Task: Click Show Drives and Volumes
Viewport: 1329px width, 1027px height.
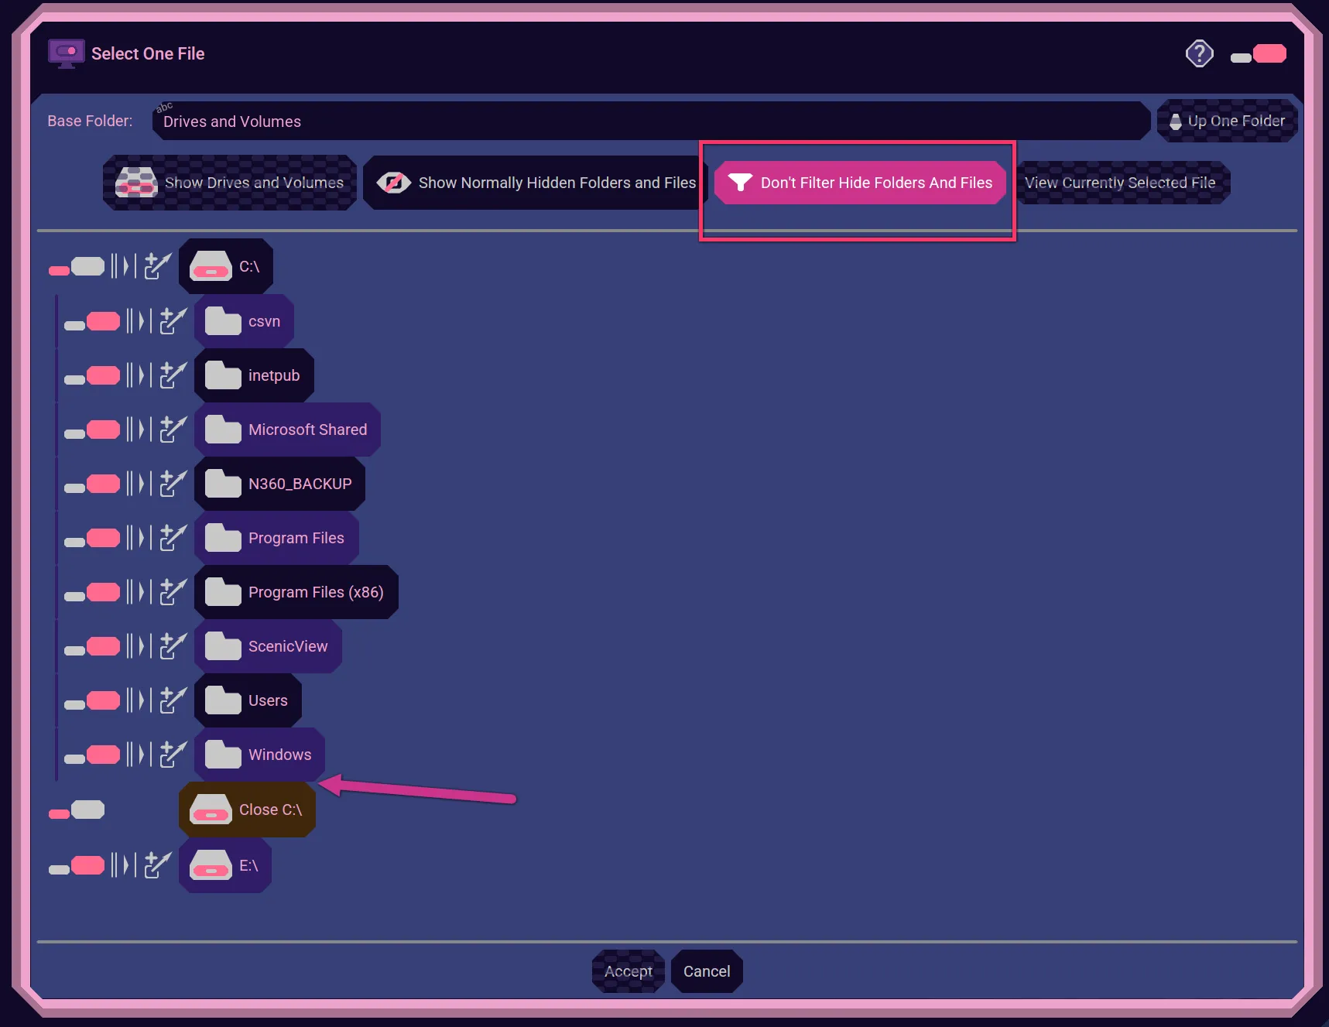Action: click(230, 183)
